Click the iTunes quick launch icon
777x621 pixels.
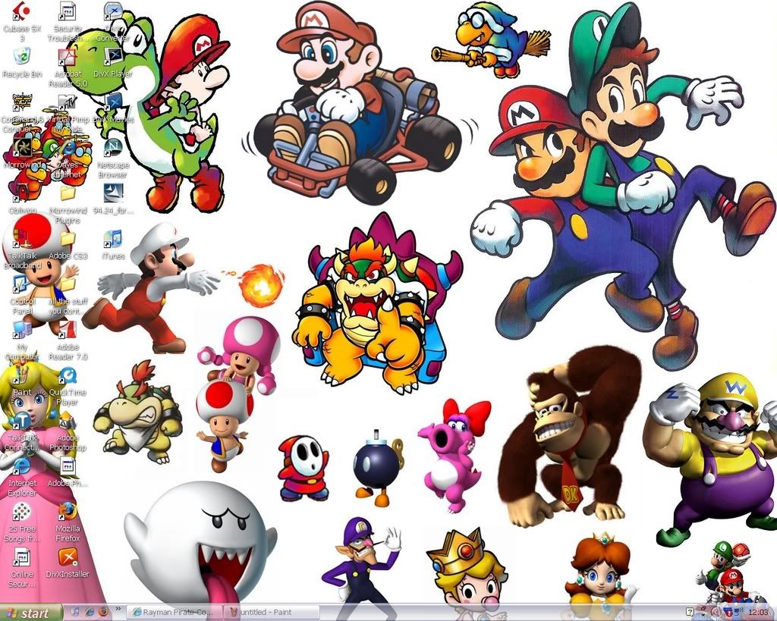tap(76, 612)
